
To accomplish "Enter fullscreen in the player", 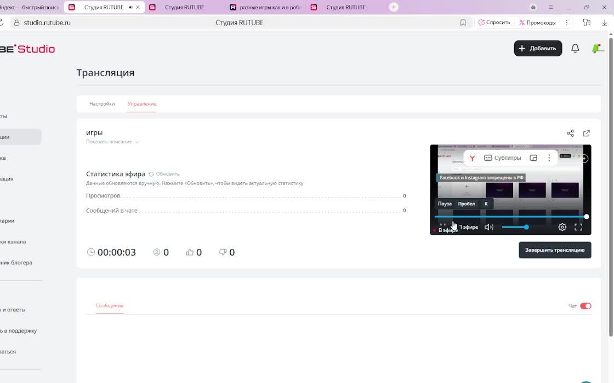I will coord(578,227).
